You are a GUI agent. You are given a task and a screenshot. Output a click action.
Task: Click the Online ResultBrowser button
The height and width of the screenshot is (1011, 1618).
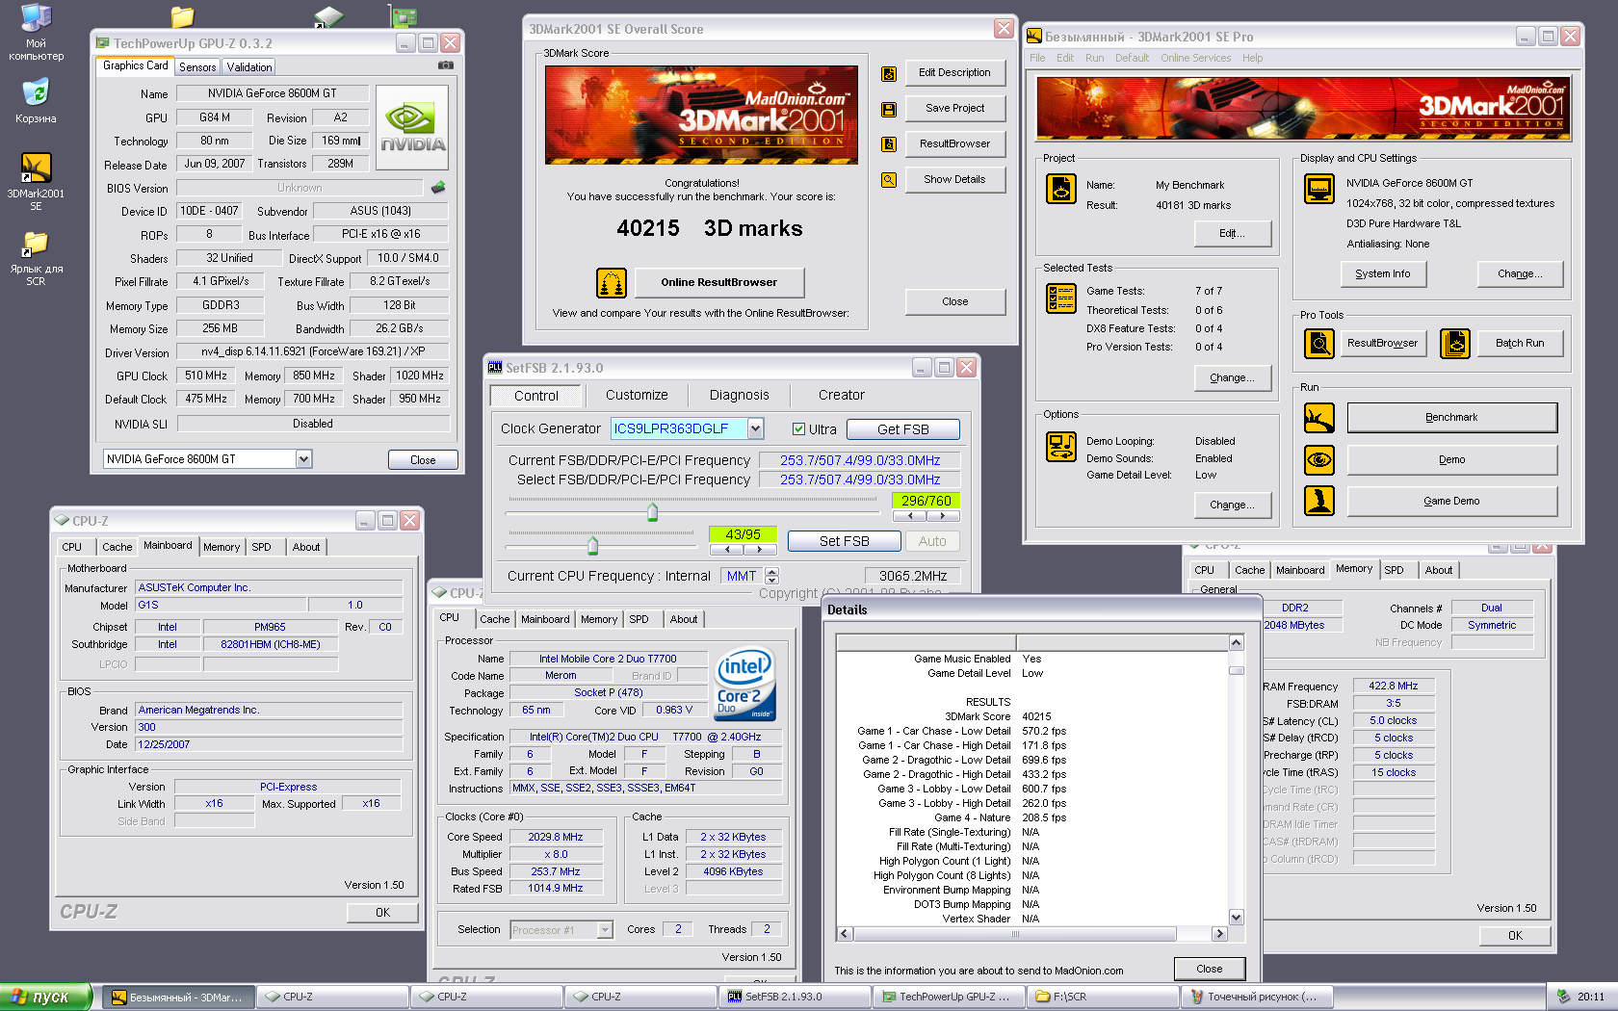click(x=718, y=283)
